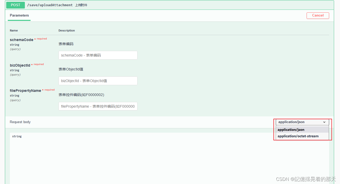Select application/octet-stream media type
This screenshot has width=340, height=184.
pos(298,136)
